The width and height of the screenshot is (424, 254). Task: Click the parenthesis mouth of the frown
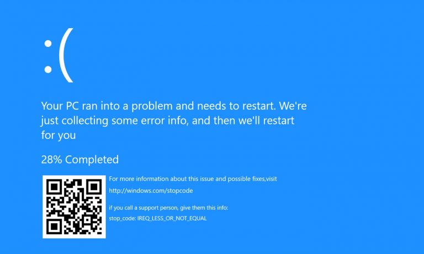coord(66,55)
